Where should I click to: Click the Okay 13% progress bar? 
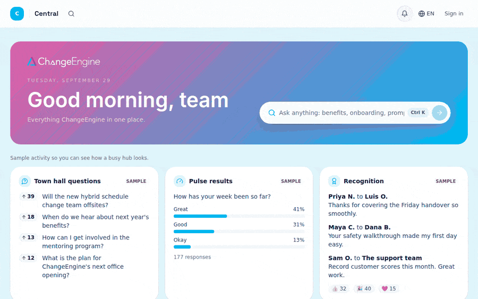[x=239, y=247]
